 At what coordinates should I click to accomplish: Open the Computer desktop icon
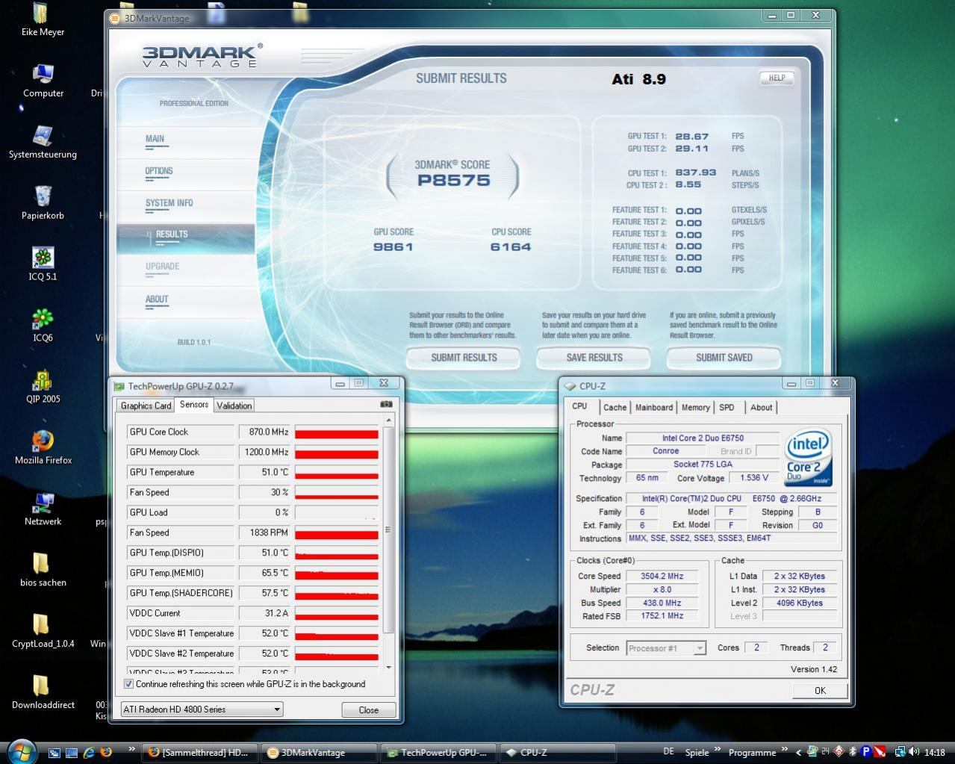(43, 81)
